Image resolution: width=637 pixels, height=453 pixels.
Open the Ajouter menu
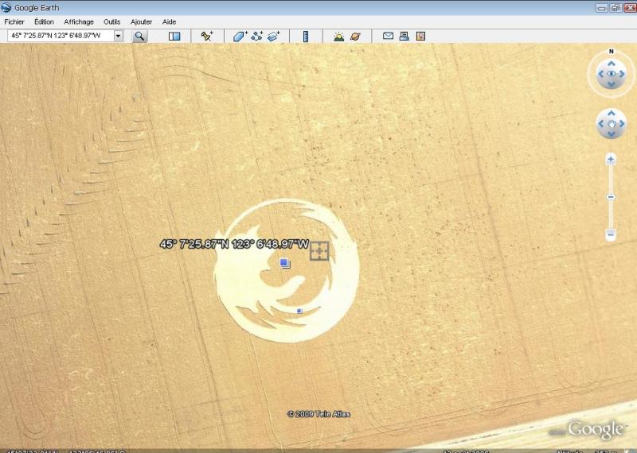pyautogui.click(x=141, y=22)
